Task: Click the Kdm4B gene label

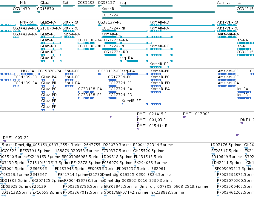Action: (x=108, y=9)
